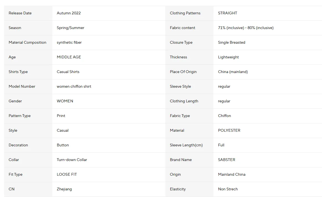
Task: Select the Lightweight thickness value
Action: pyautogui.click(x=228, y=57)
